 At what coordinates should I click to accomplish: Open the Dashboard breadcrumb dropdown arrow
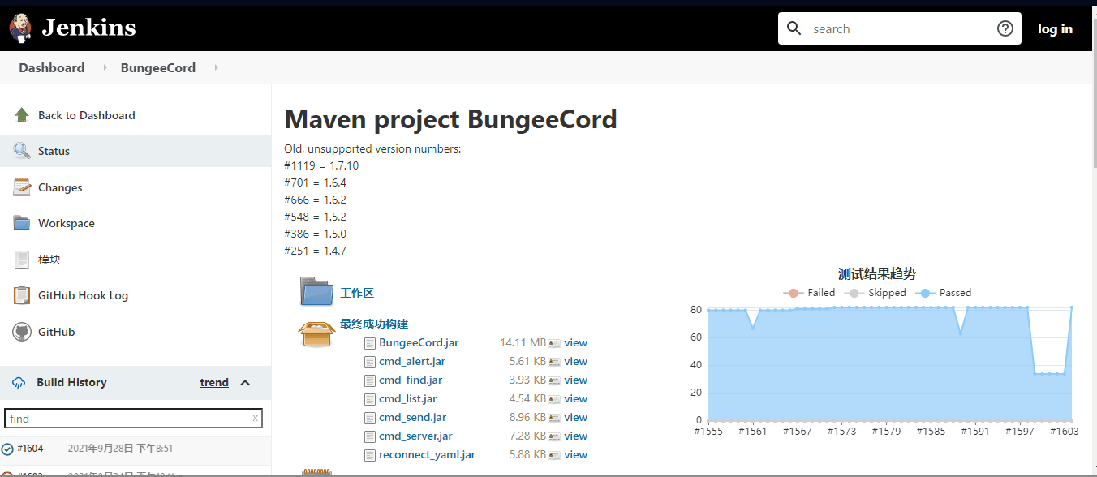click(x=105, y=68)
